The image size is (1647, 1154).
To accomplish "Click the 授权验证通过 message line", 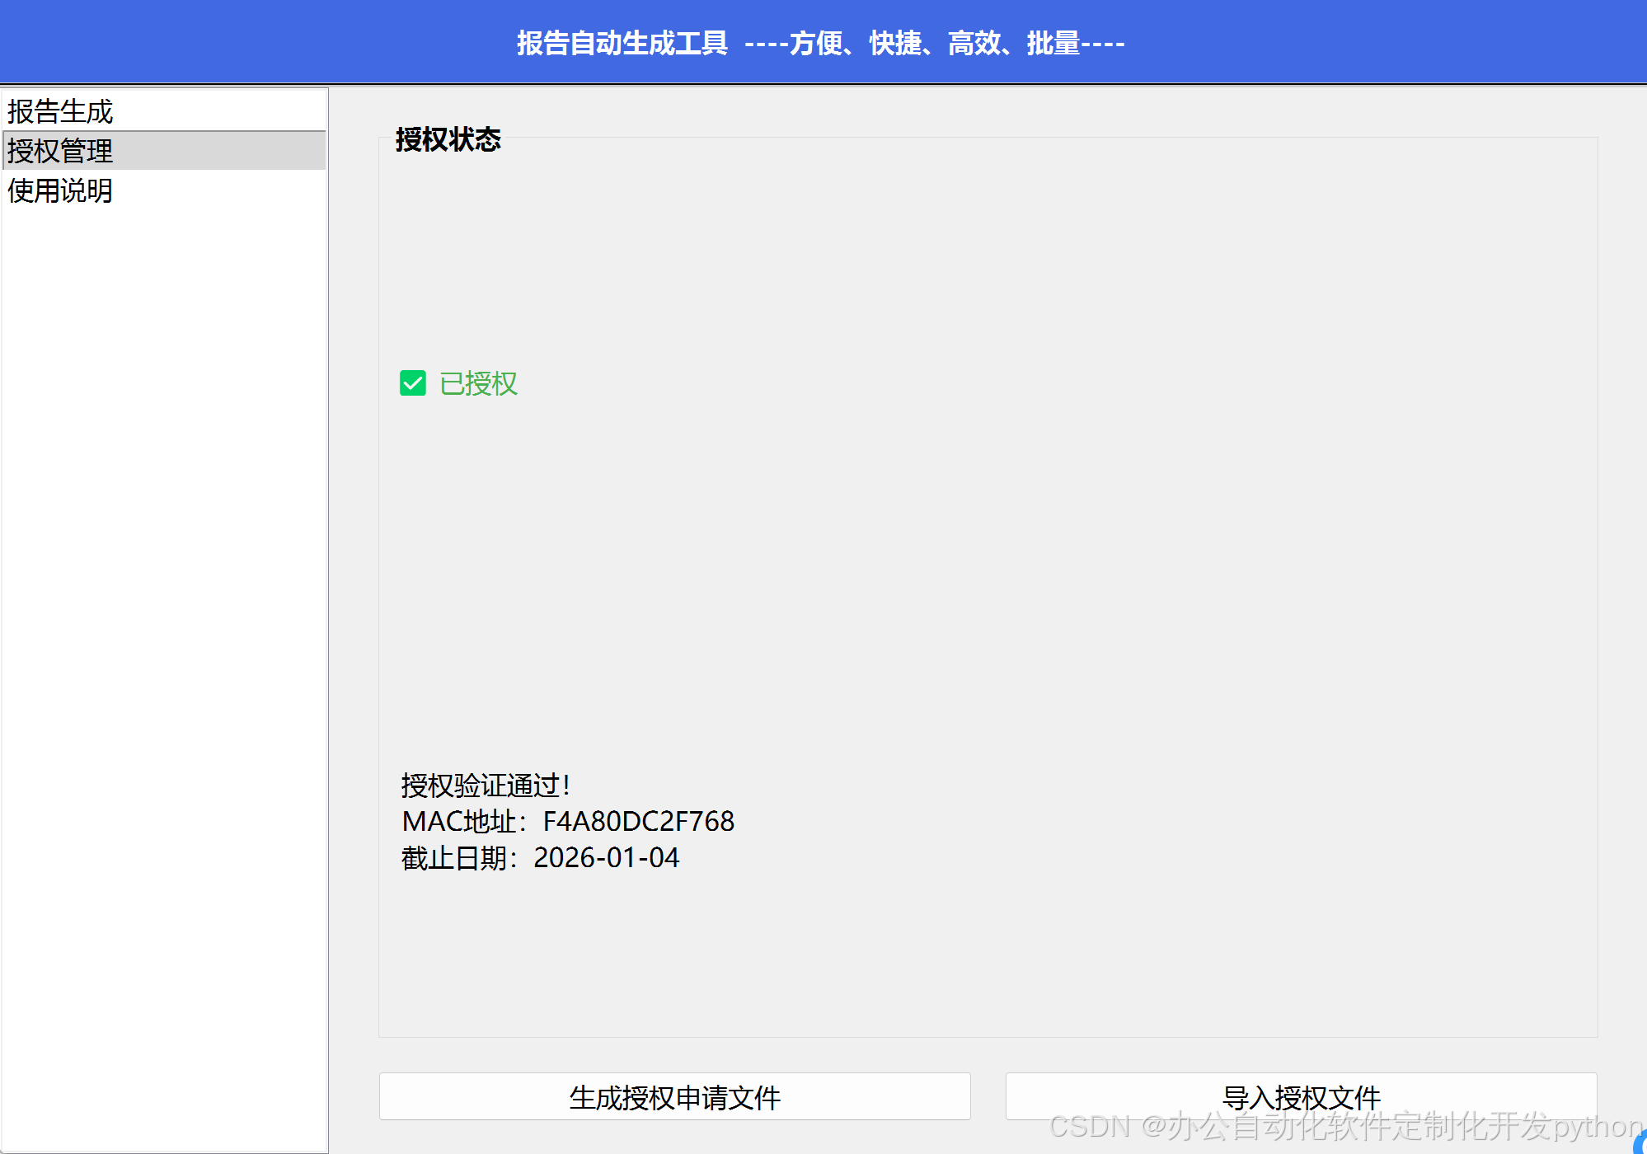I will [x=486, y=785].
